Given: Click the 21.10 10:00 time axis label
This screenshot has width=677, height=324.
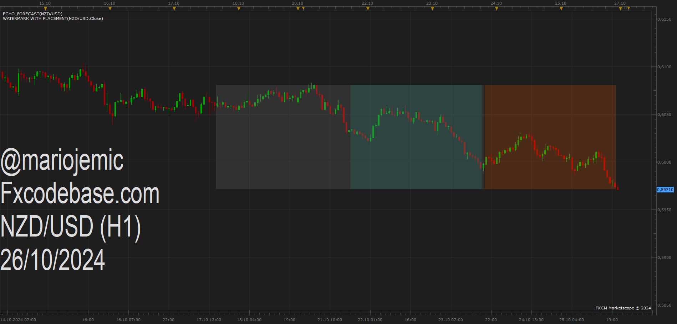Looking at the screenshot, I should coord(330,320).
